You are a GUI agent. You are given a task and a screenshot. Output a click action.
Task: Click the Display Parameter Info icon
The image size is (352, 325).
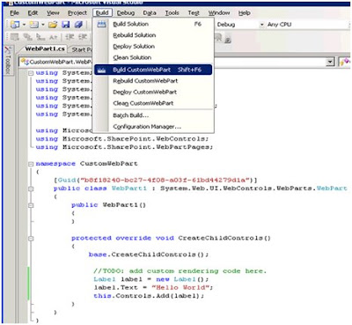click(28, 37)
